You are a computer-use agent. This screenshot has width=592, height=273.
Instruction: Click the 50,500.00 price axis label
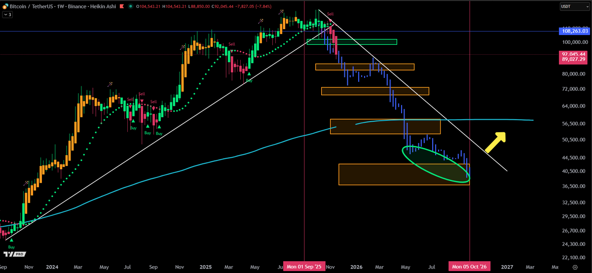(x=575, y=140)
